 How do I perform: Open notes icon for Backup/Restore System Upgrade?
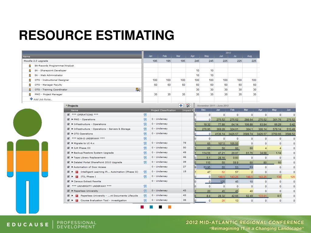tap(145, 153)
